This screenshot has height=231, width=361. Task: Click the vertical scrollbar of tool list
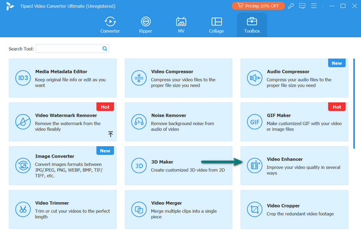(x=354, y=103)
